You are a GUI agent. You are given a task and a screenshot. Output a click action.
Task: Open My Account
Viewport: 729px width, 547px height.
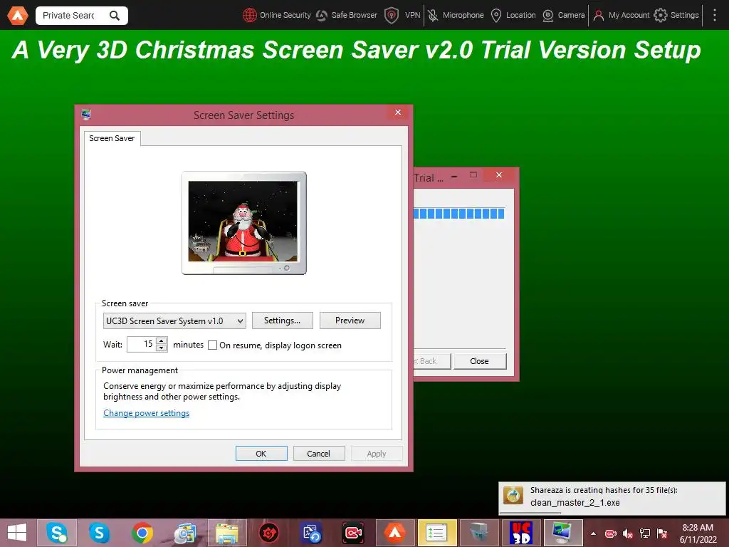coord(622,16)
